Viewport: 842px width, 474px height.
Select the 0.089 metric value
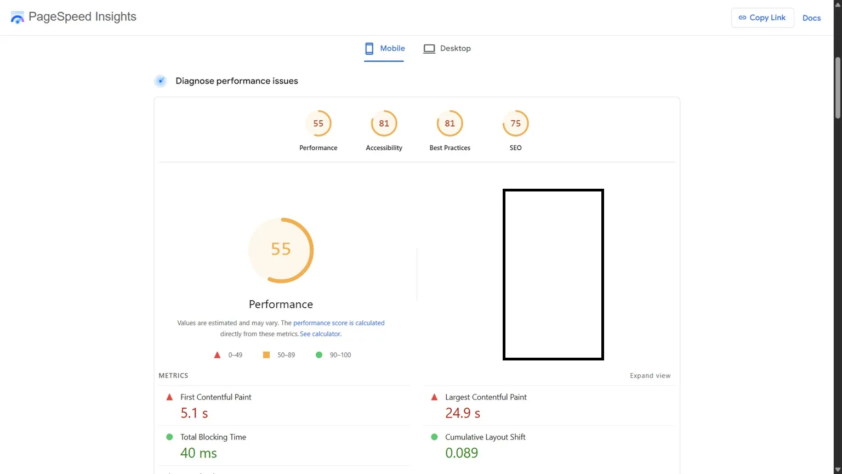tap(462, 453)
